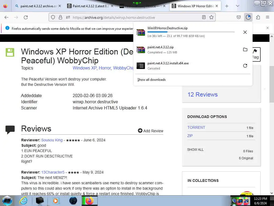This screenshot has height=206, width=274.
Task: Switch to the Paint.net 4.3.12 (Latest) tab
Action: tap(90, 6)
